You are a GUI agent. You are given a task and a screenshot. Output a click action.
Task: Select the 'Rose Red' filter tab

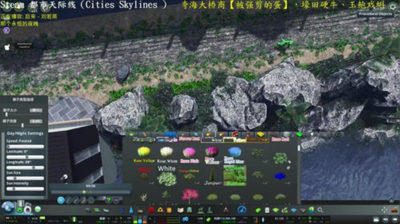click(x=280, y=139)
